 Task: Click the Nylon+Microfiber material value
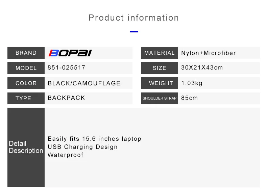click(x=209, y=53)
